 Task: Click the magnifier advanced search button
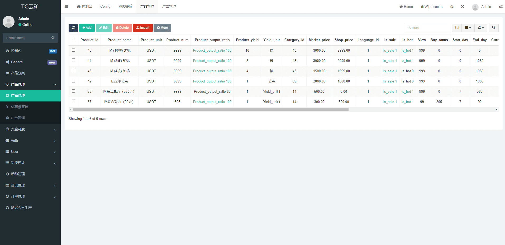pos(493,28)
